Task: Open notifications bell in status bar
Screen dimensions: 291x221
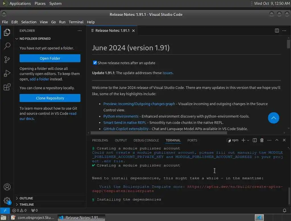Action: coord(284,210)
